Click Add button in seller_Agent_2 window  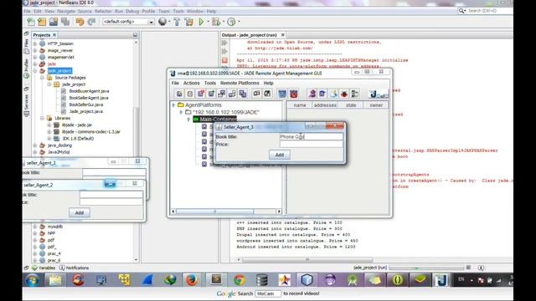[x=80, y=213]
